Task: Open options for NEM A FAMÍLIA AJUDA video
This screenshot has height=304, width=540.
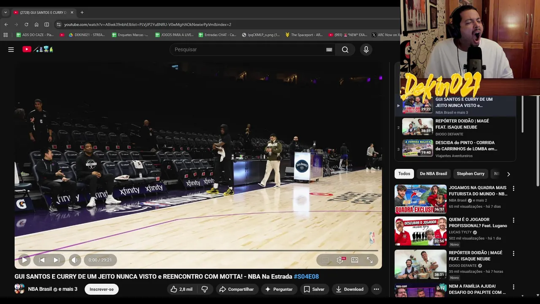Action: (x=513, y=287)
